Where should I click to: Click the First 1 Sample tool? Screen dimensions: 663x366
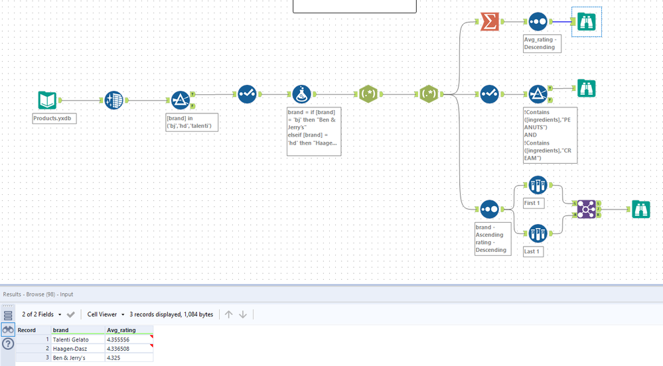coord(538,185)
